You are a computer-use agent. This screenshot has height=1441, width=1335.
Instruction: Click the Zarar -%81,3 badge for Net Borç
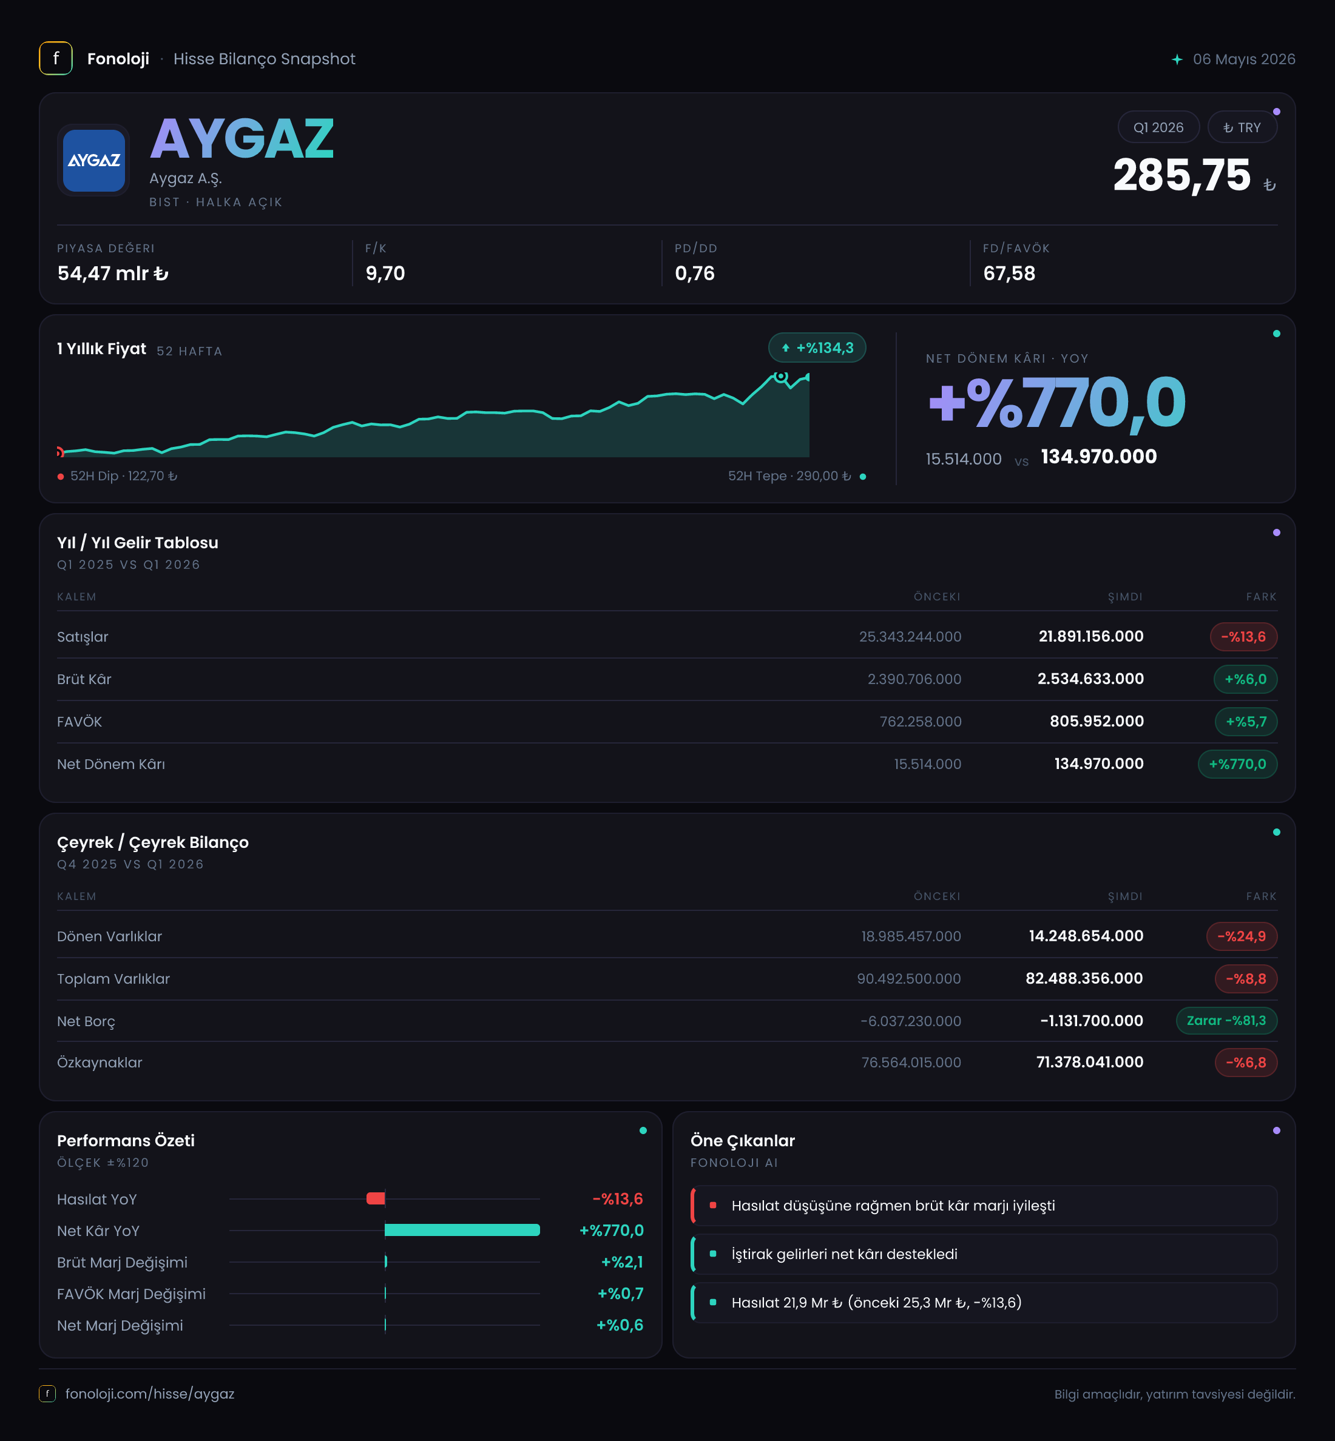point(1226,1021)
